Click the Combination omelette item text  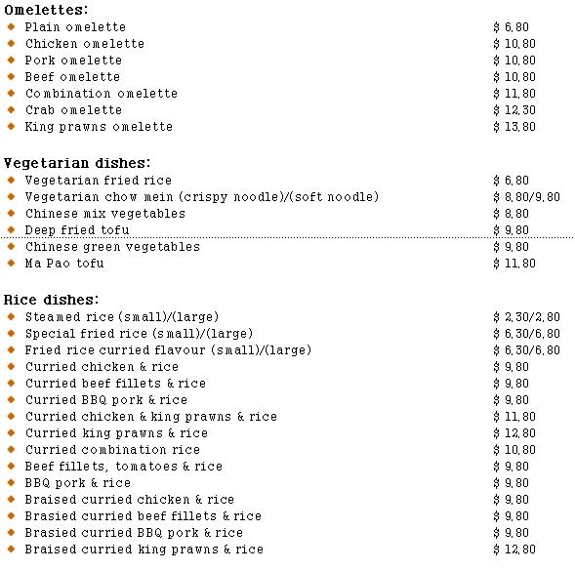(x=102, y=93)
